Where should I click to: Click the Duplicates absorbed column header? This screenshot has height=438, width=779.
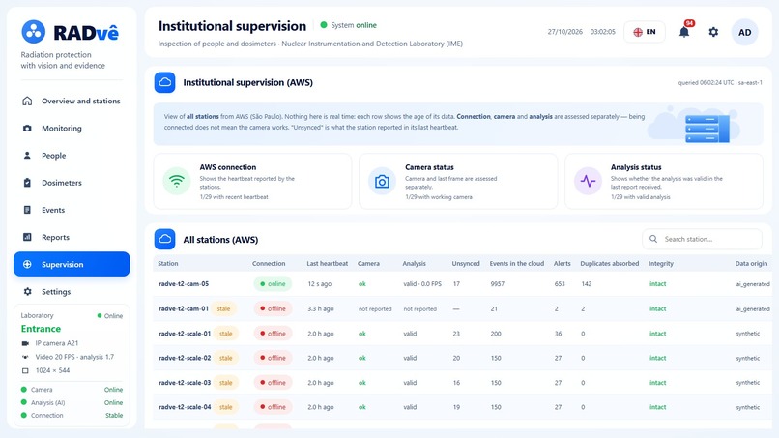click(x=610, y=264)
